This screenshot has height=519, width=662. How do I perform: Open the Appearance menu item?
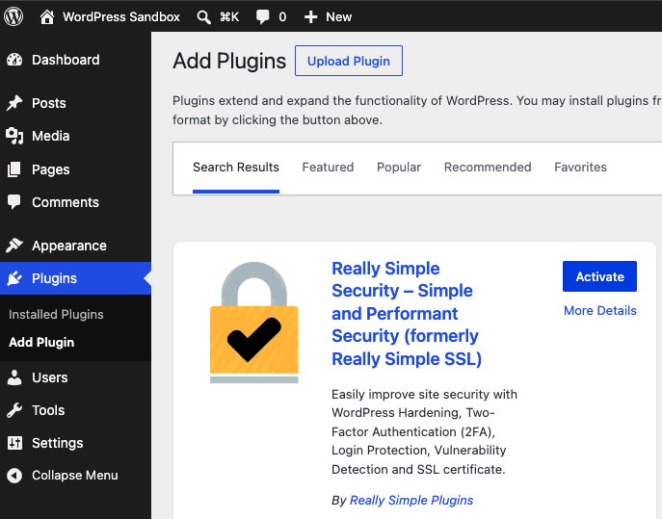click(69, 246)
